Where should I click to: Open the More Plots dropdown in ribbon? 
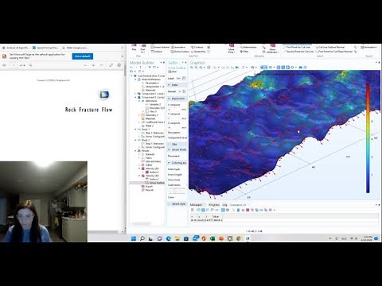point(232,48)
